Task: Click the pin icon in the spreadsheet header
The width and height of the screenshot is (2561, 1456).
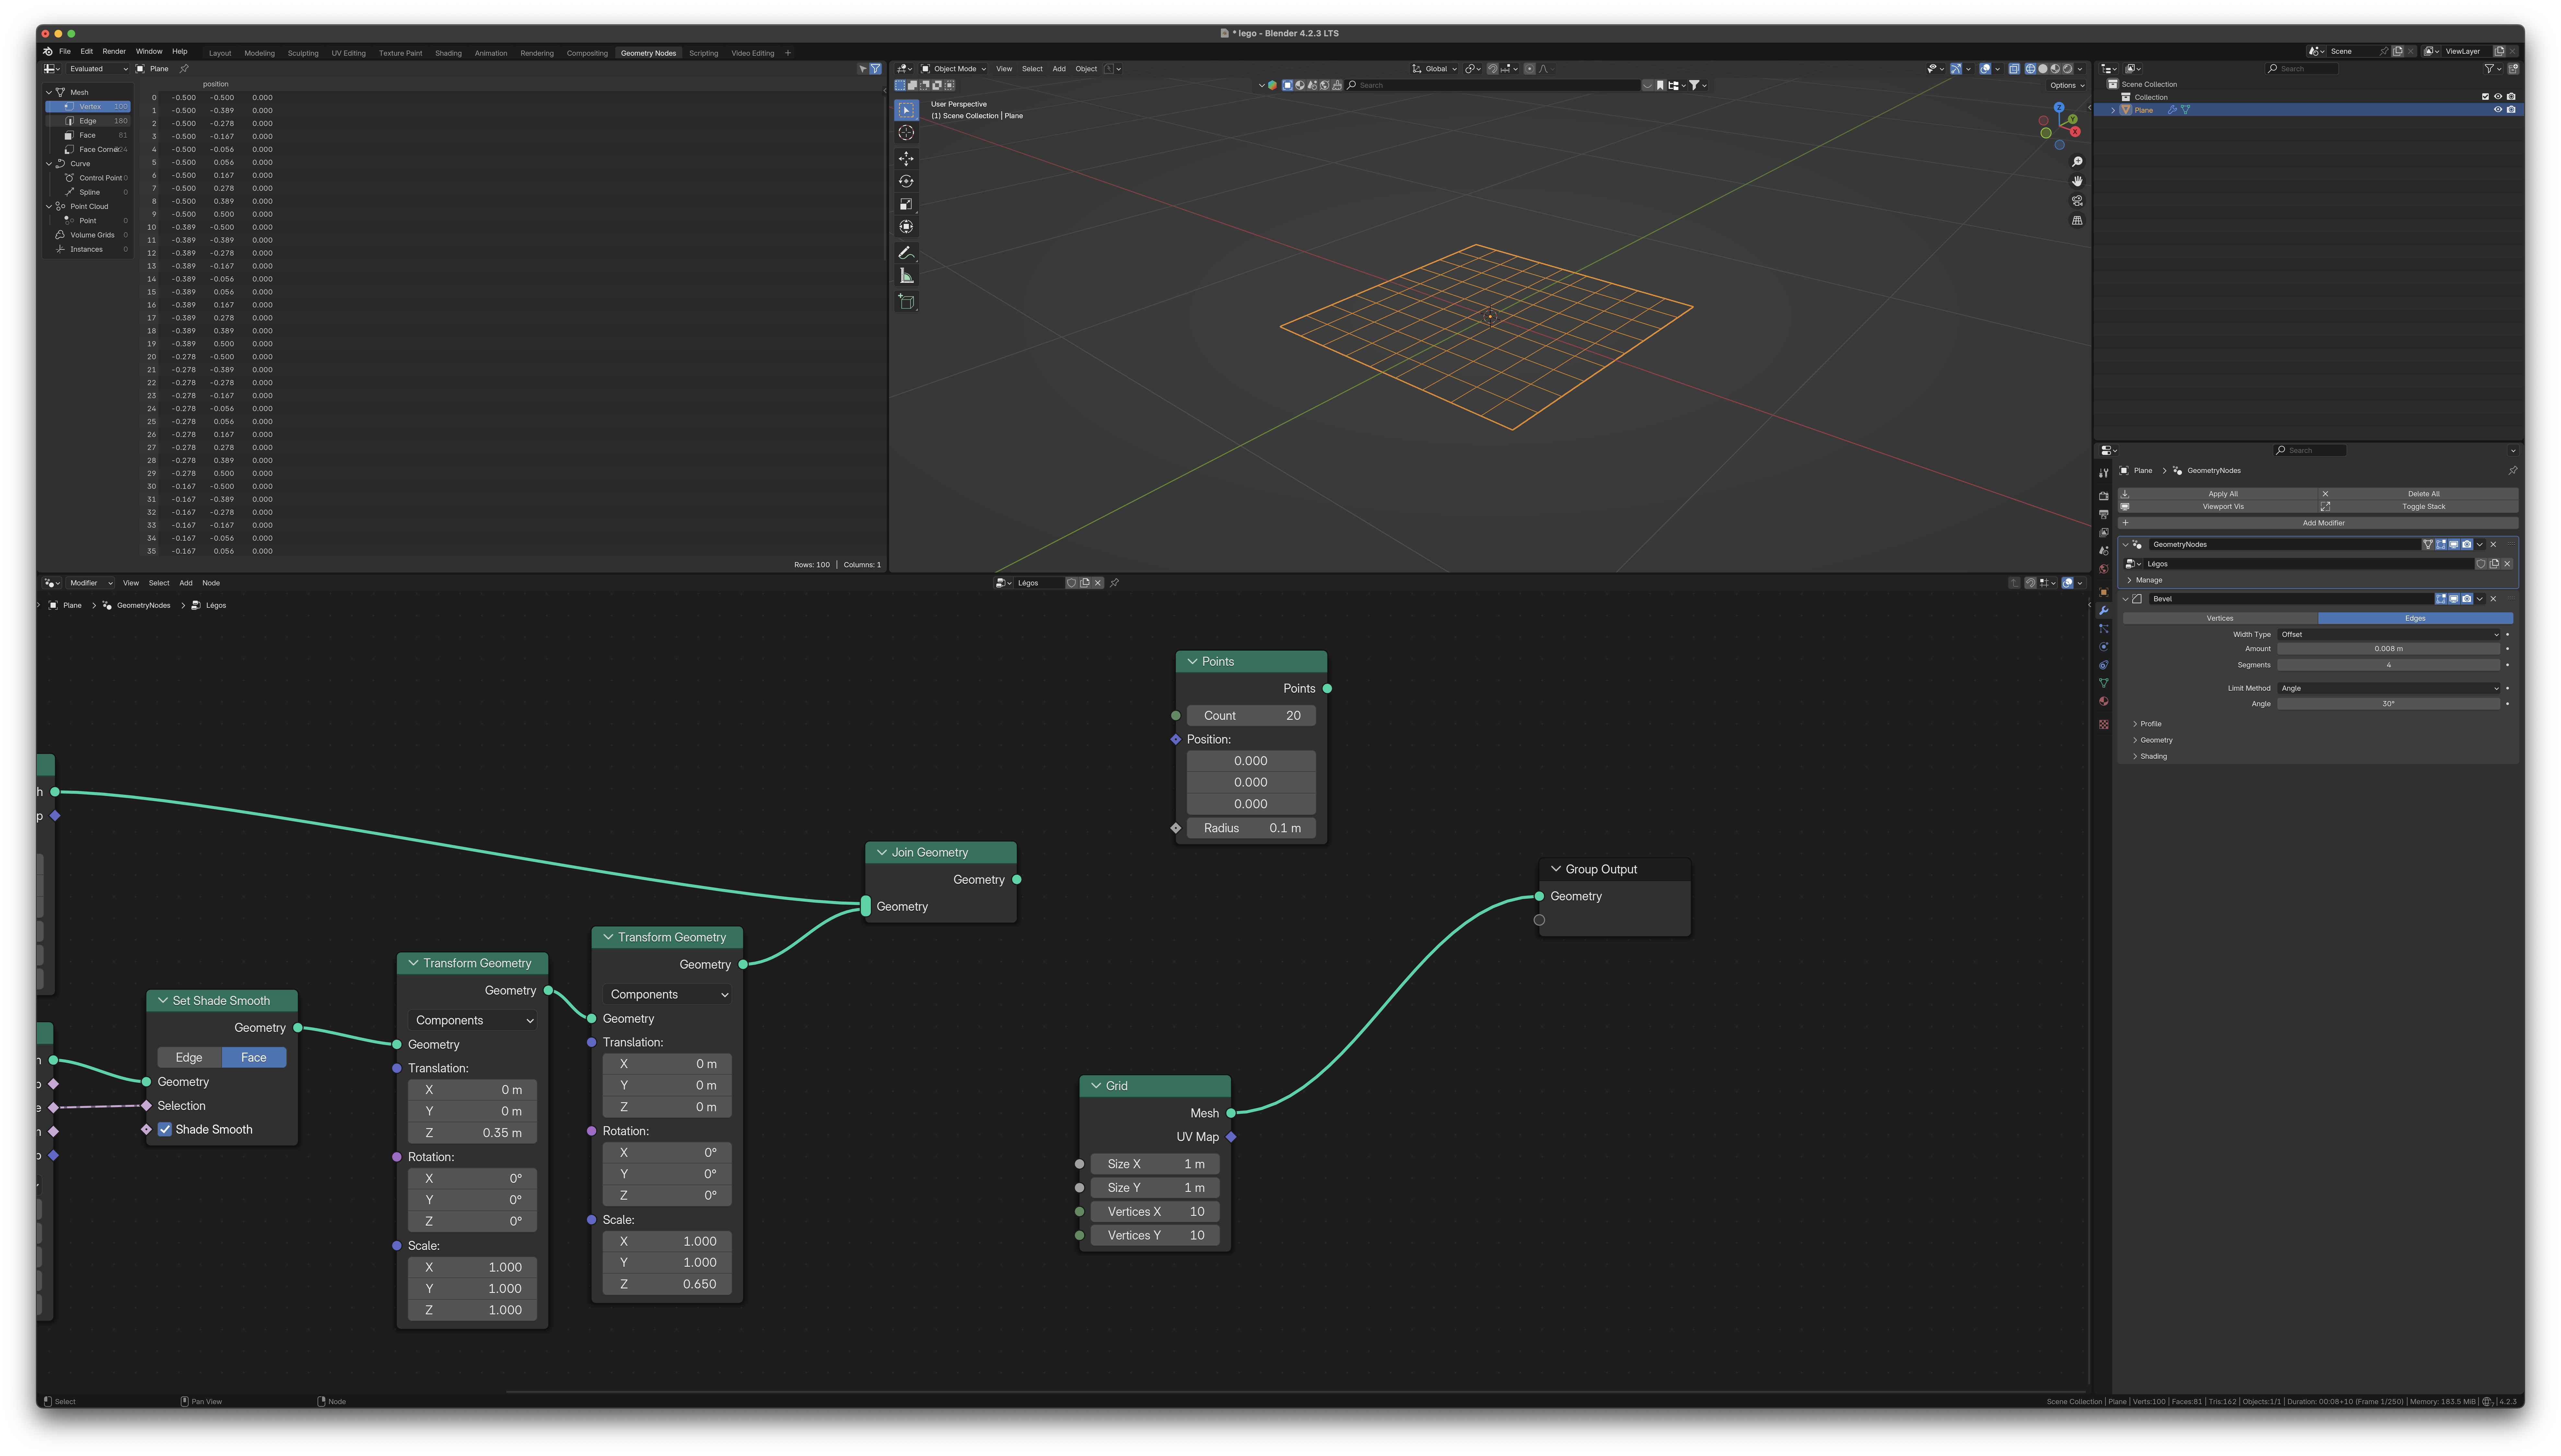Action: click(184, 69)
